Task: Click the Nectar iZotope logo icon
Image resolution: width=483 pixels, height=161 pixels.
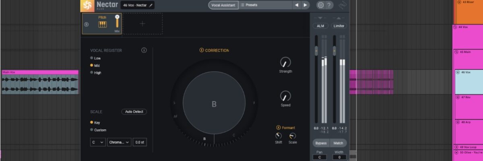Action: [87, 5]
